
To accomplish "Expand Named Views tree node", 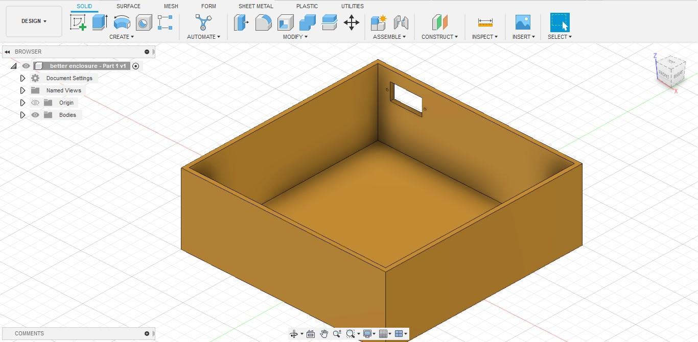I will pyautogui.click(x=22, y=90).
